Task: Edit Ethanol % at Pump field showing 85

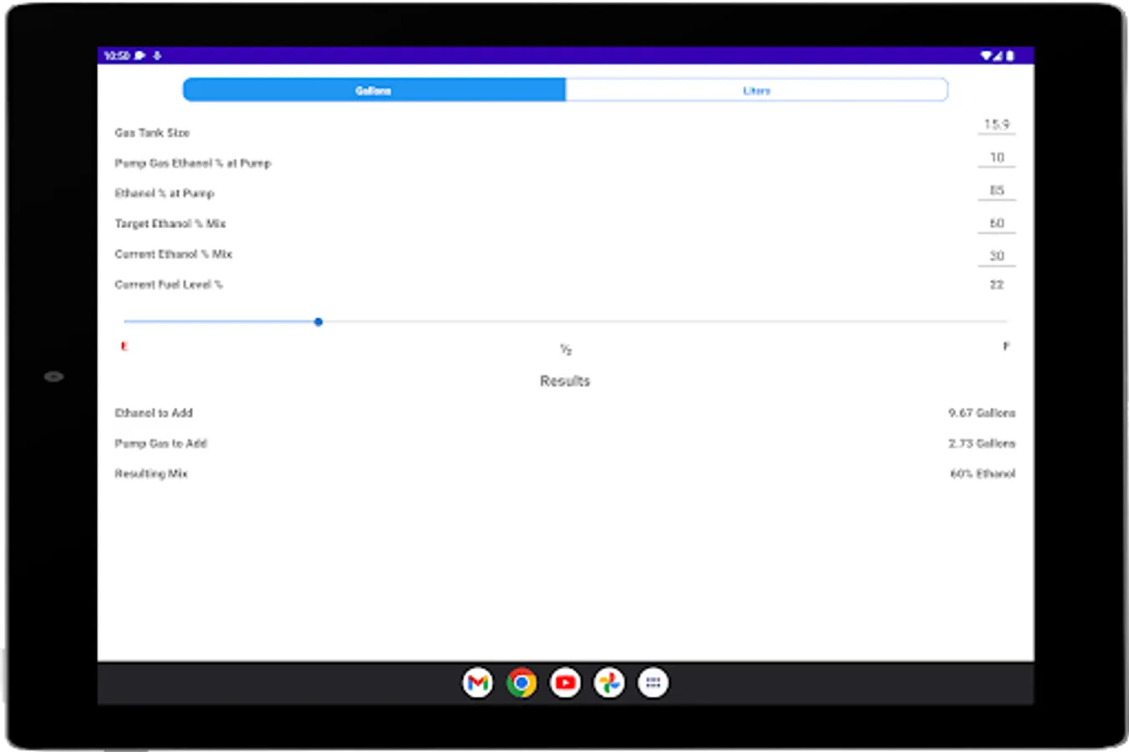Action: coord(996,191)
